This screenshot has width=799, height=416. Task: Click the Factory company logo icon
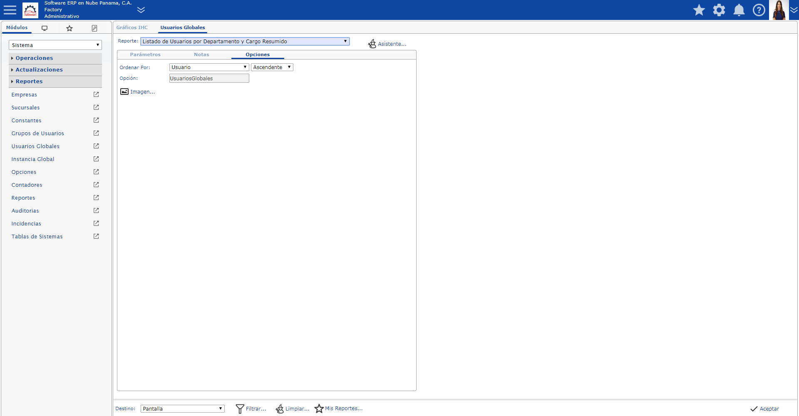coord(30,10)
